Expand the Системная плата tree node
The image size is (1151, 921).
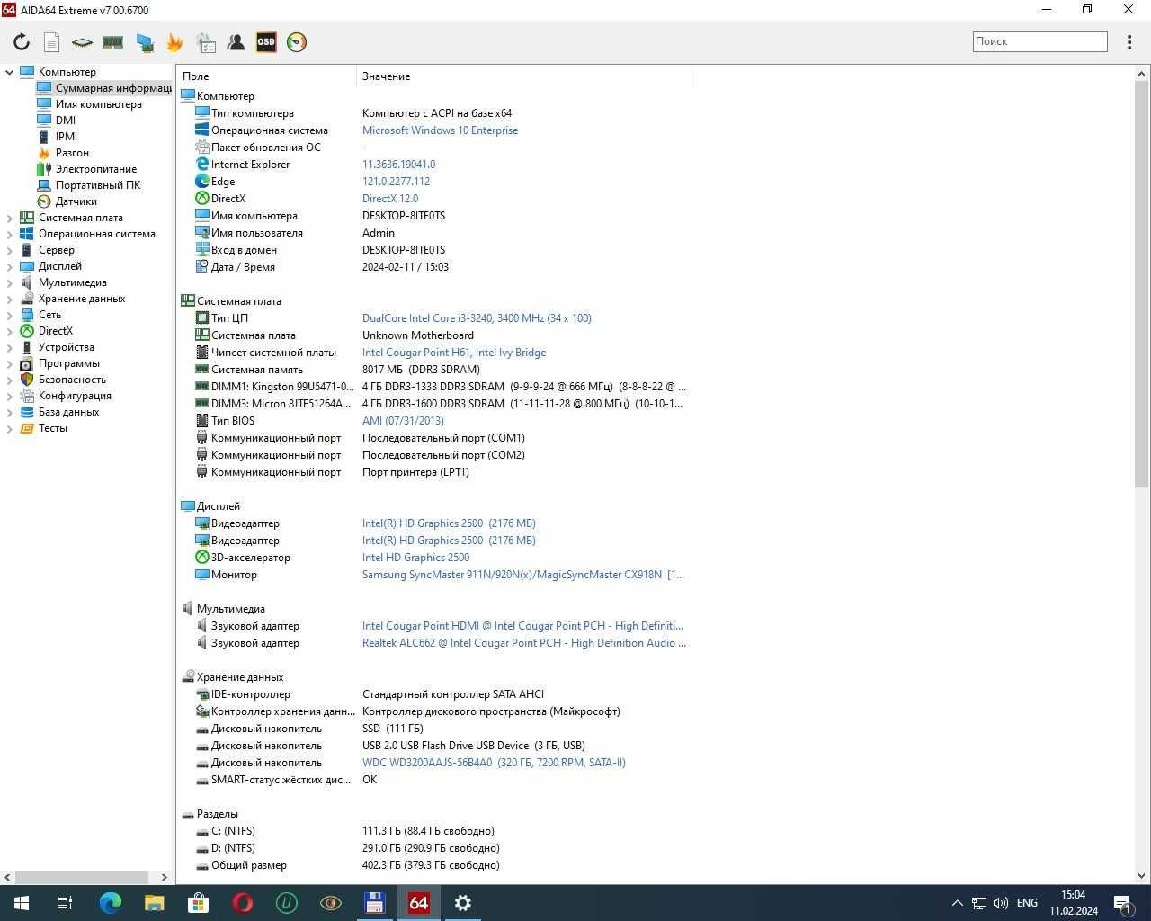click(10, 218)
